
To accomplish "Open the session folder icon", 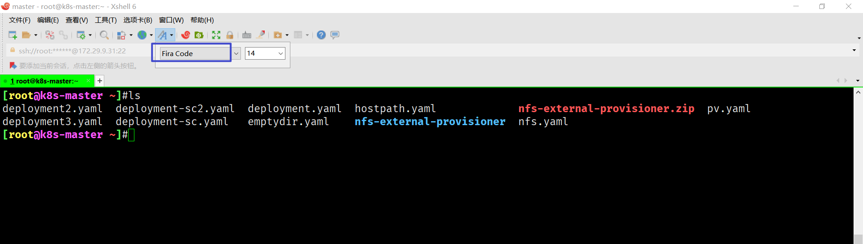I will pyautogui.click(x=27, y=35).
